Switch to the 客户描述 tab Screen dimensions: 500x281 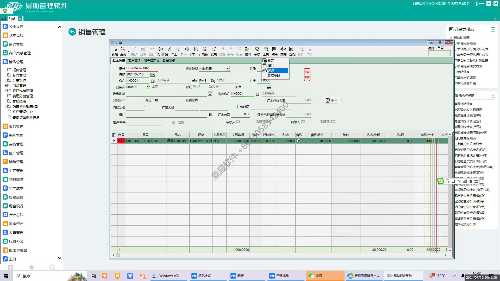tap(134, 61)
